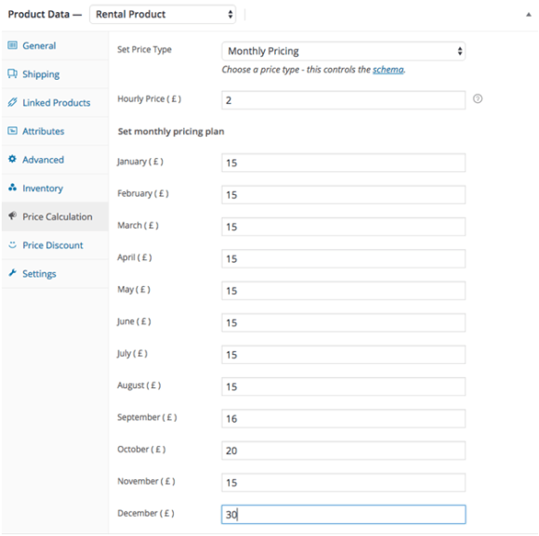Click the Settings wrench icon
Screen dimensions: 539x536
[x=12, y=273]
